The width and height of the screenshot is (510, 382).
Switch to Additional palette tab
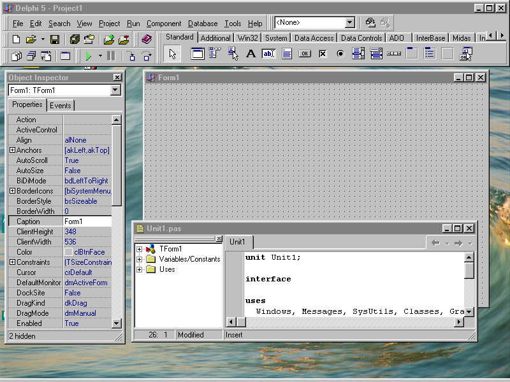pyautogui.click(x=215, y=38)
